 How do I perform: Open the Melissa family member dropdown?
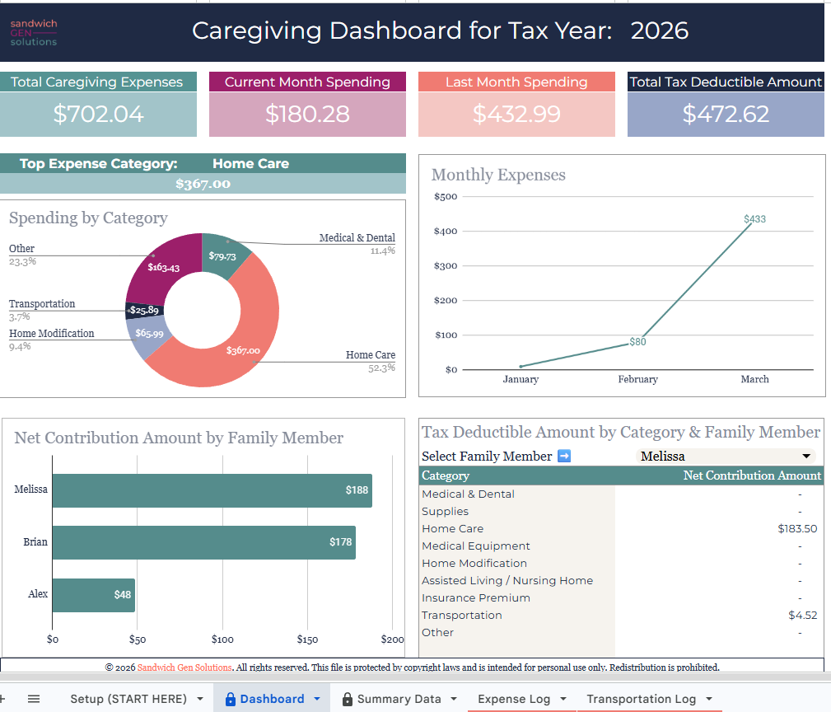tap(726, 456)
